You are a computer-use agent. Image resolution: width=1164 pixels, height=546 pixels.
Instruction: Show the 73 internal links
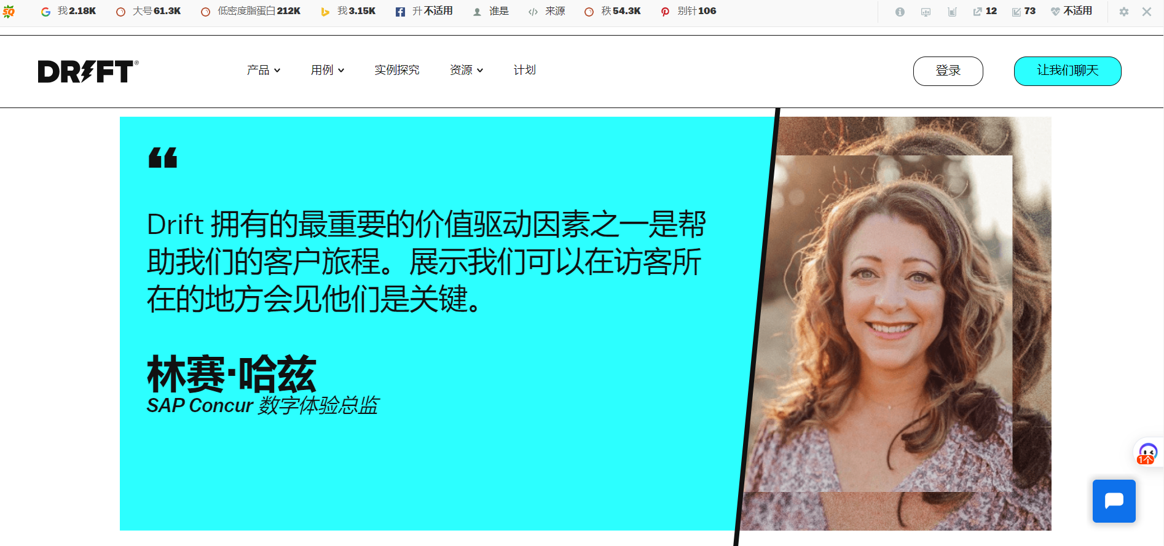point(1023,11)
